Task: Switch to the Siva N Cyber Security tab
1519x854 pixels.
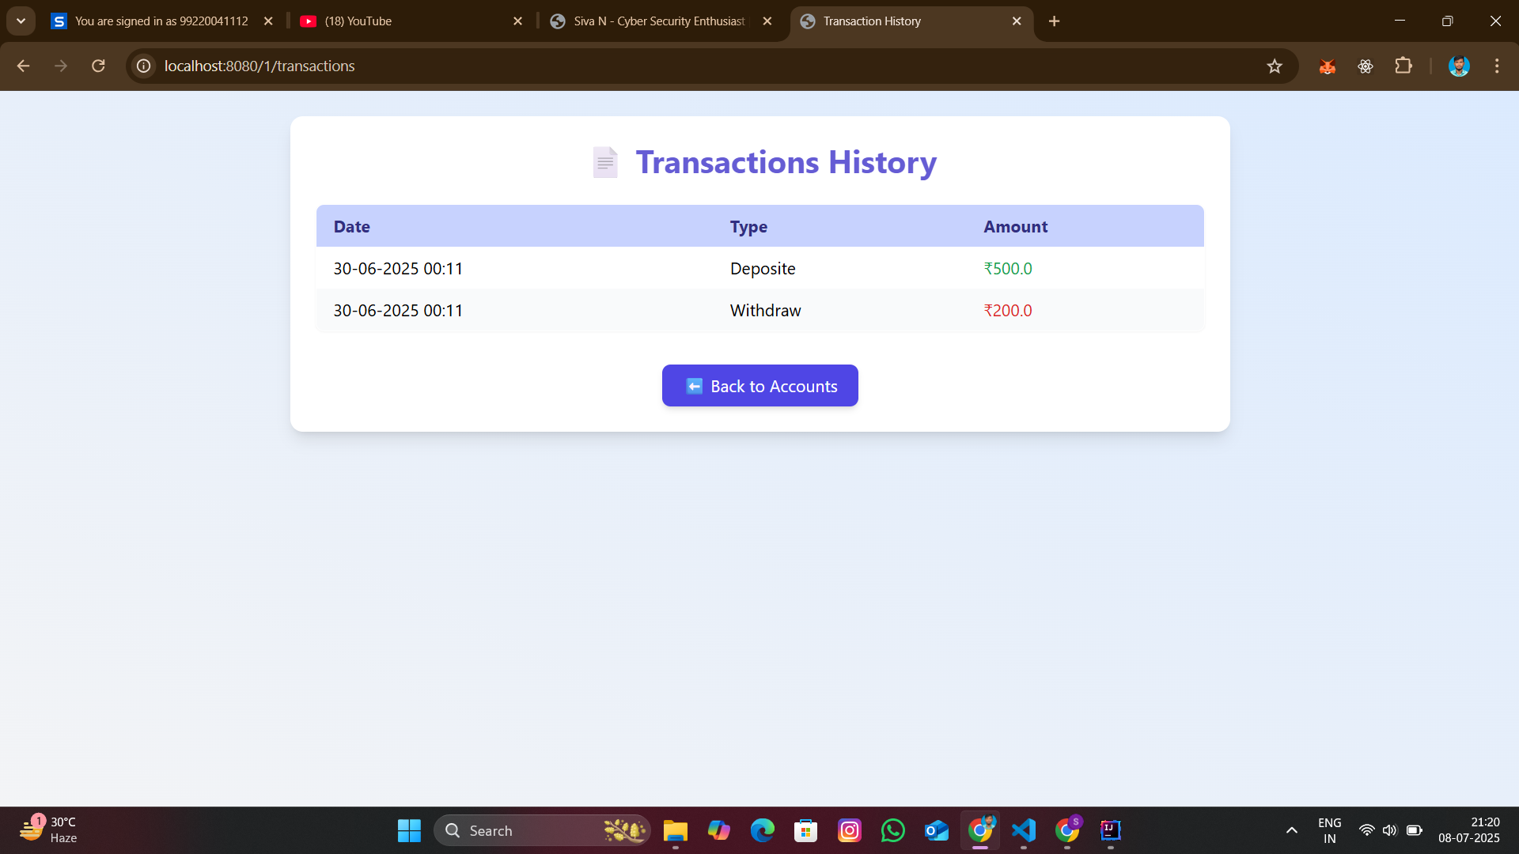Action: [x=661, y=21]
